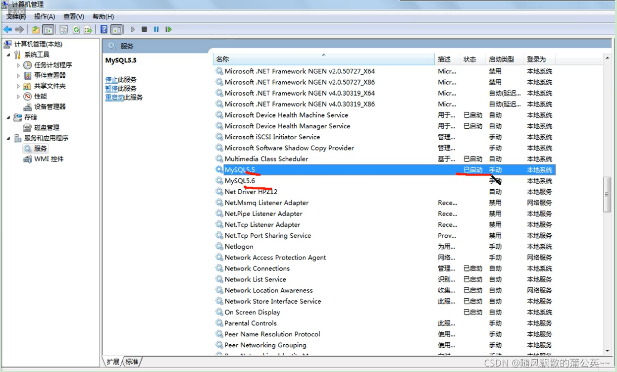
Task: Click the Restart service icon
Action: [168, 29]
